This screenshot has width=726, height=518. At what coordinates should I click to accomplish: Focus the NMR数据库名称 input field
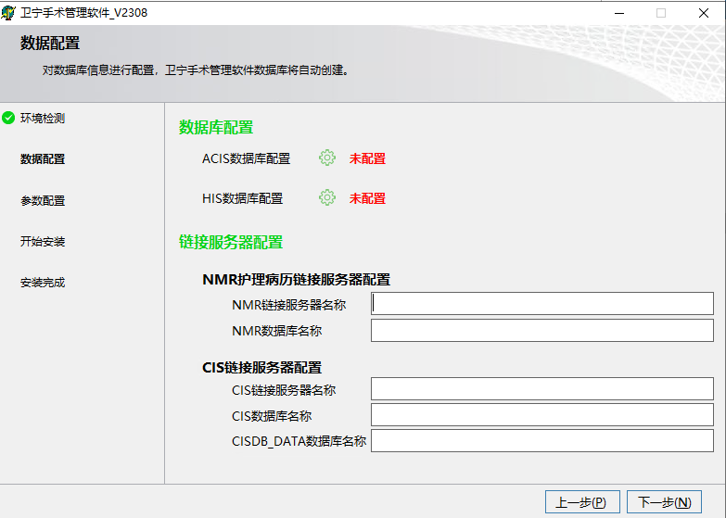click(x=542, y=331)
